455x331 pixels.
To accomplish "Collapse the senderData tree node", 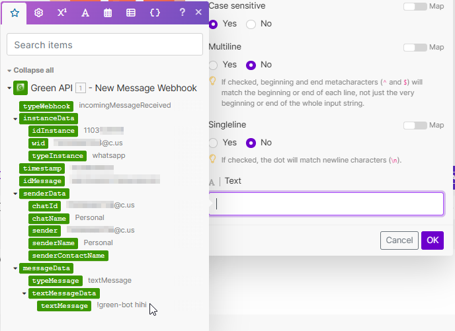I will [x=16, y=194].
